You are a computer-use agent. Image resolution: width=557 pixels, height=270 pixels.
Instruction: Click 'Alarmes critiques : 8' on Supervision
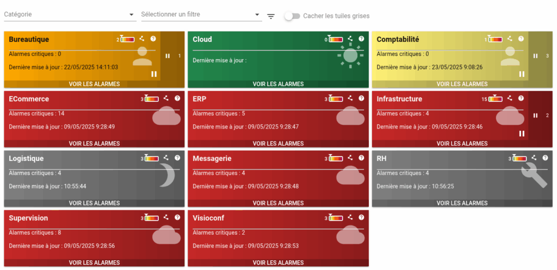click(x=35, y=233)
